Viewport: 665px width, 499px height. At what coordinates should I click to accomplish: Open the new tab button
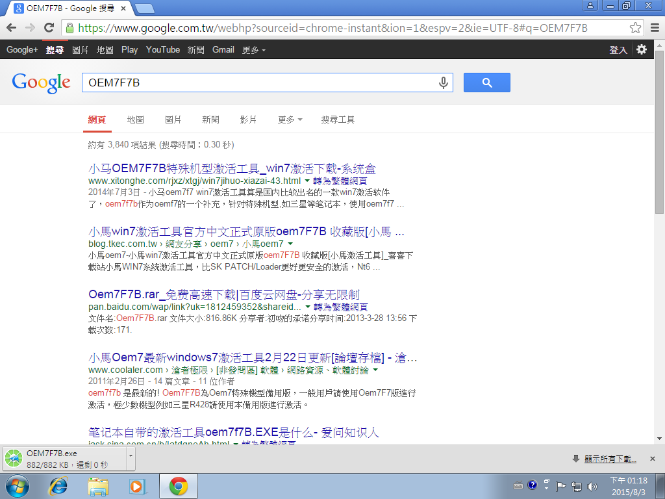[x=145, y=8]
